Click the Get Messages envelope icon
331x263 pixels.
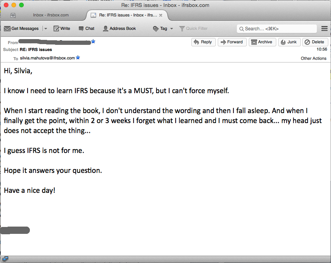[7, 29]
